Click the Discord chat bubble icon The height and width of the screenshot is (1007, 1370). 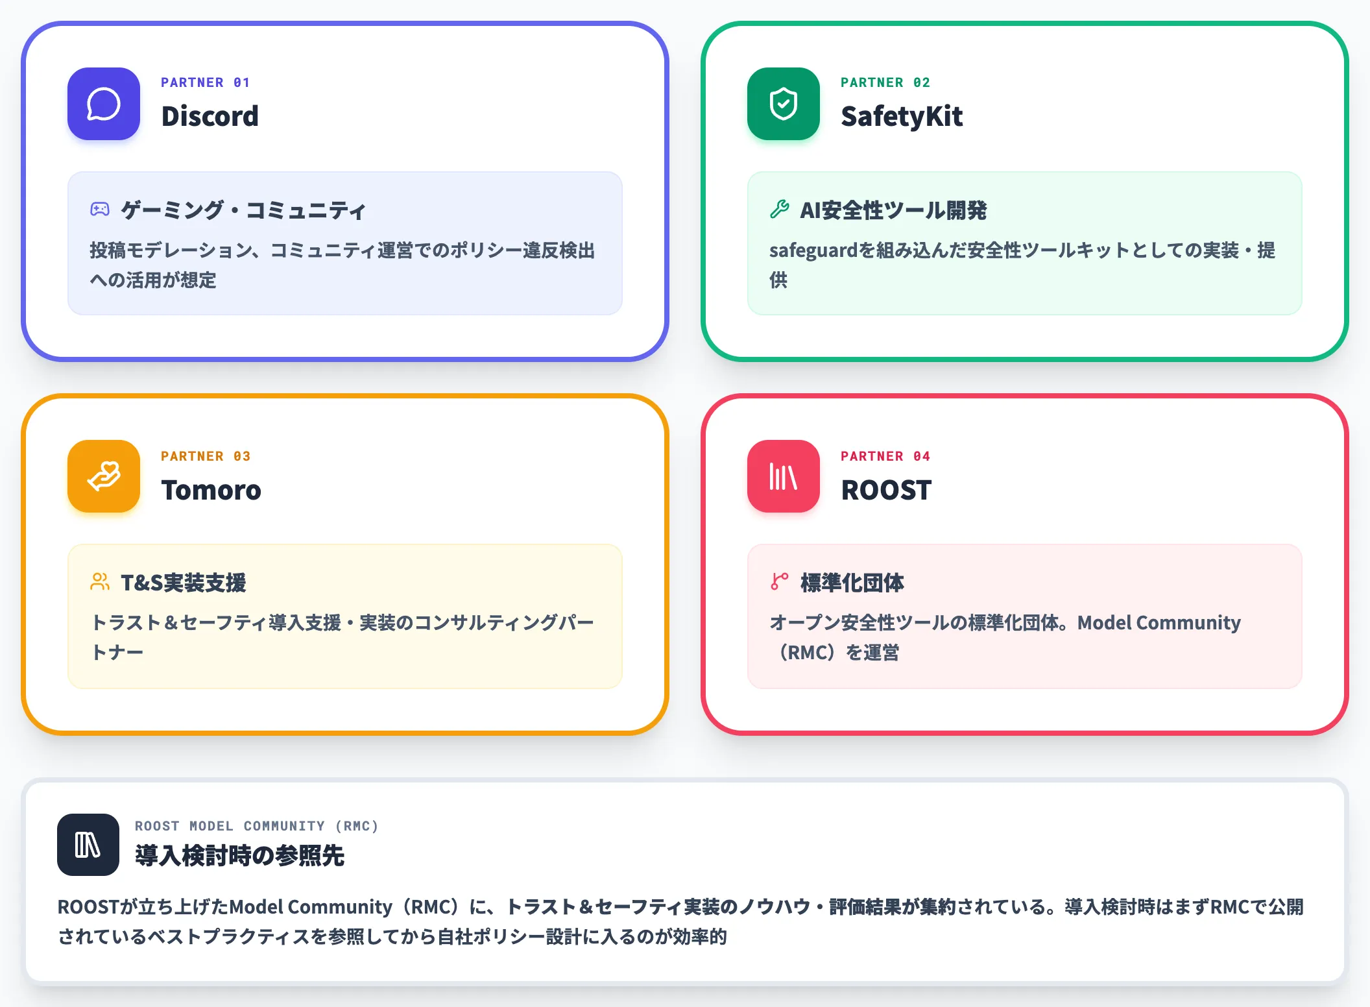click(104, 104)
